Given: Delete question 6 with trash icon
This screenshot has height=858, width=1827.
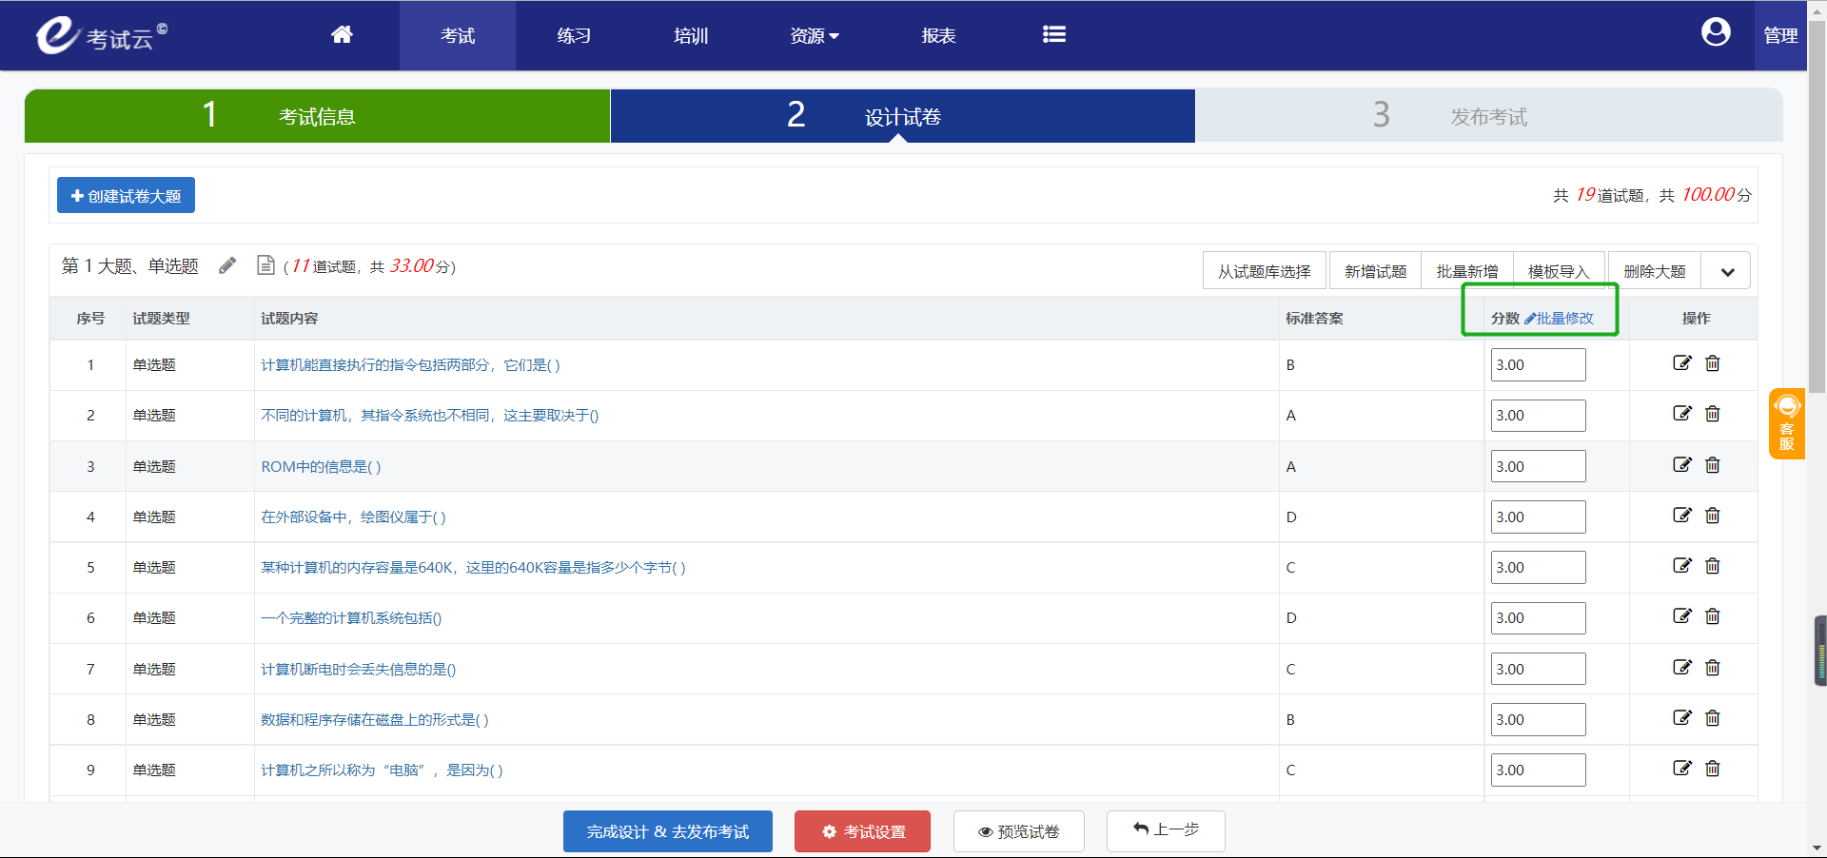Looking at the screenshot, I should coord(1713,615).
